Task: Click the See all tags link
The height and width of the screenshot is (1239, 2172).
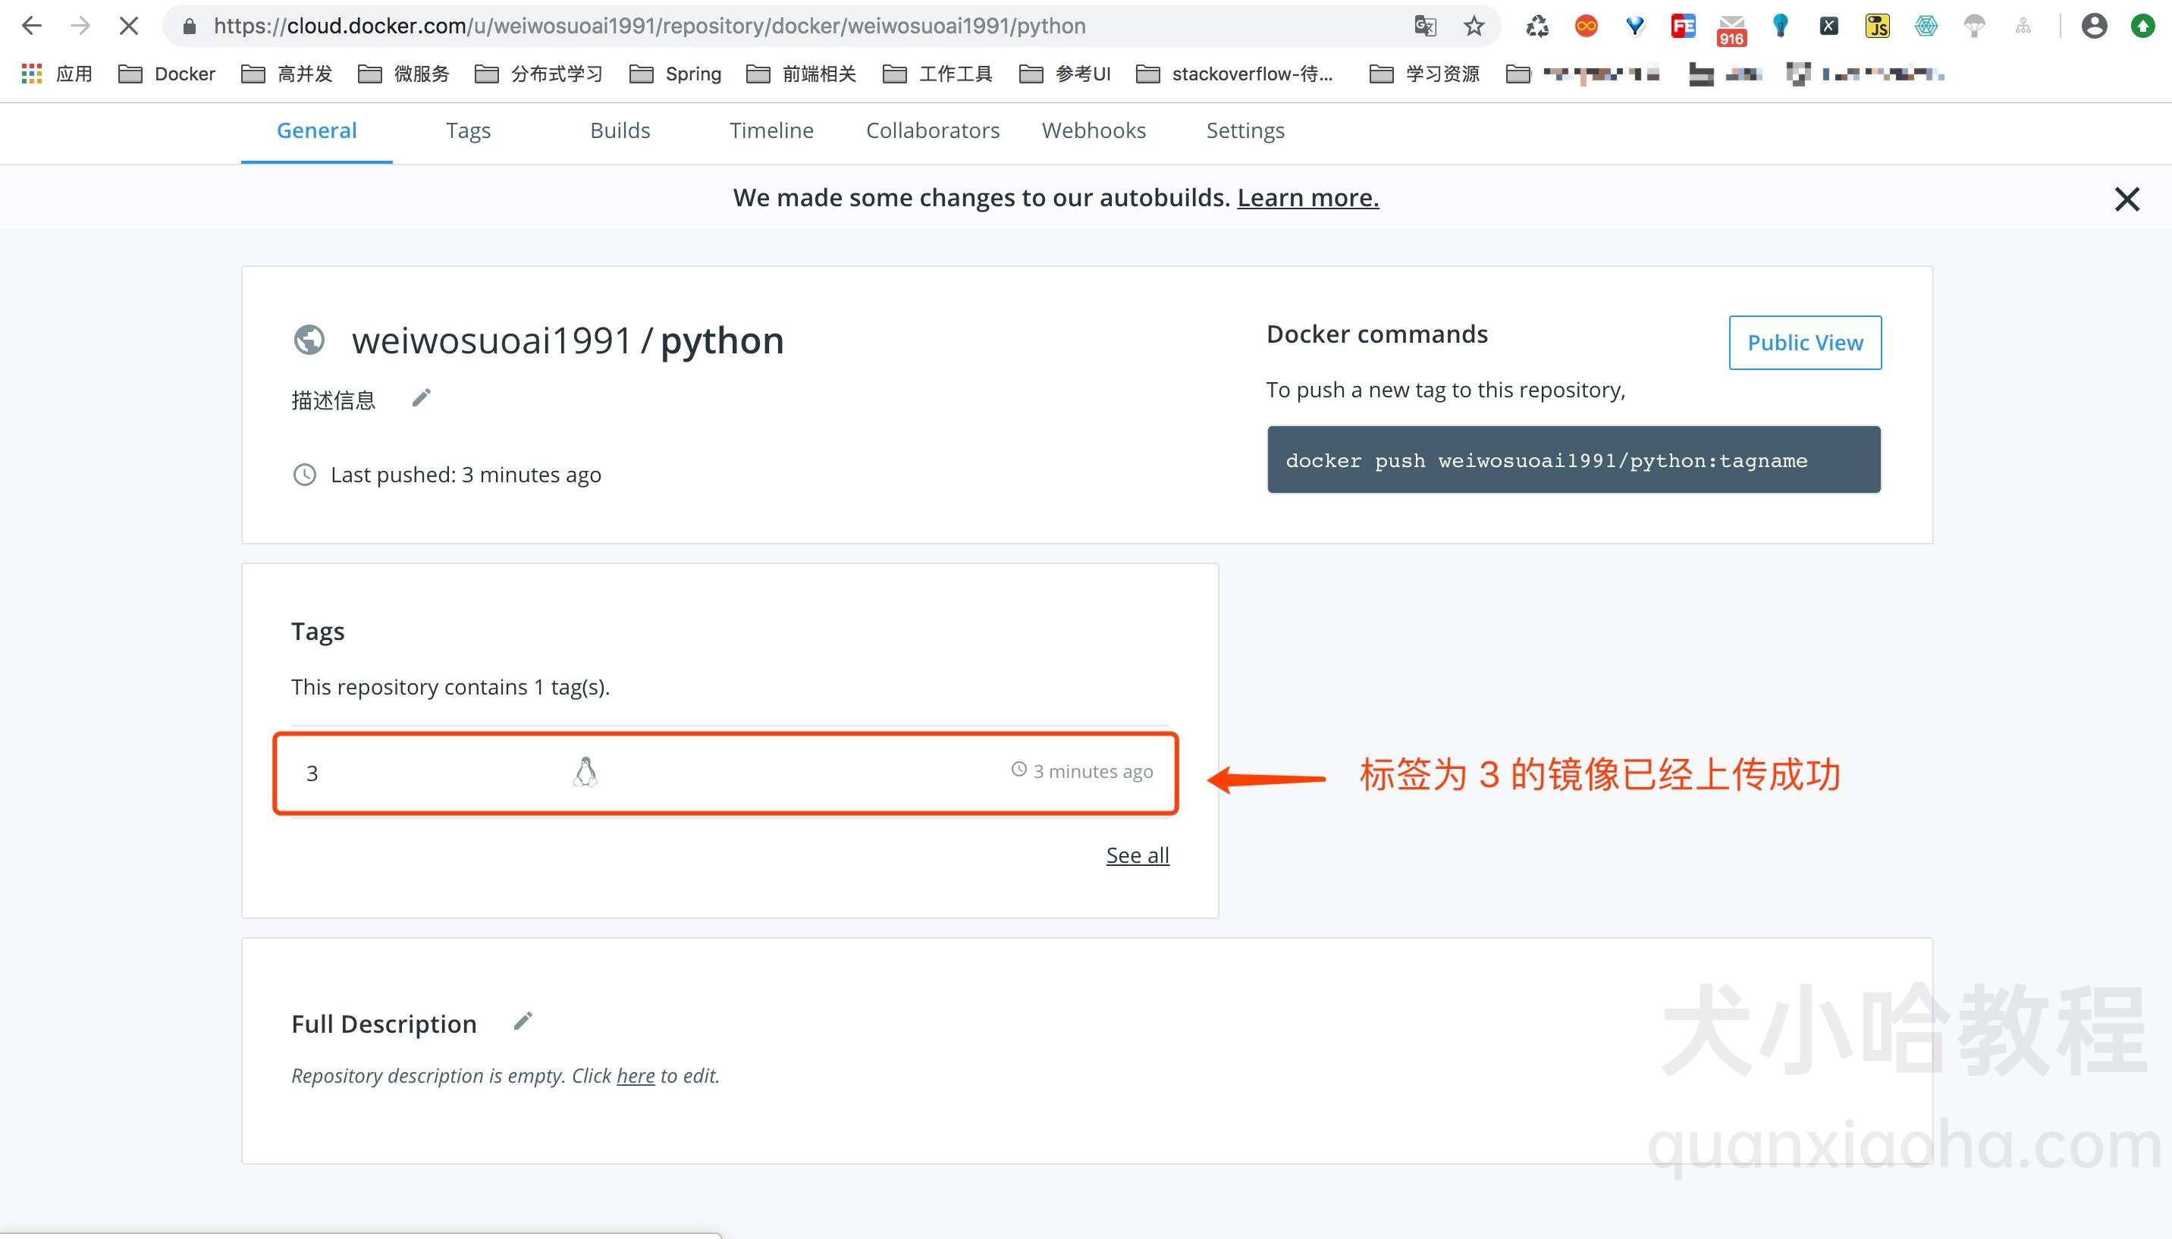Action: coord(1137,855)
